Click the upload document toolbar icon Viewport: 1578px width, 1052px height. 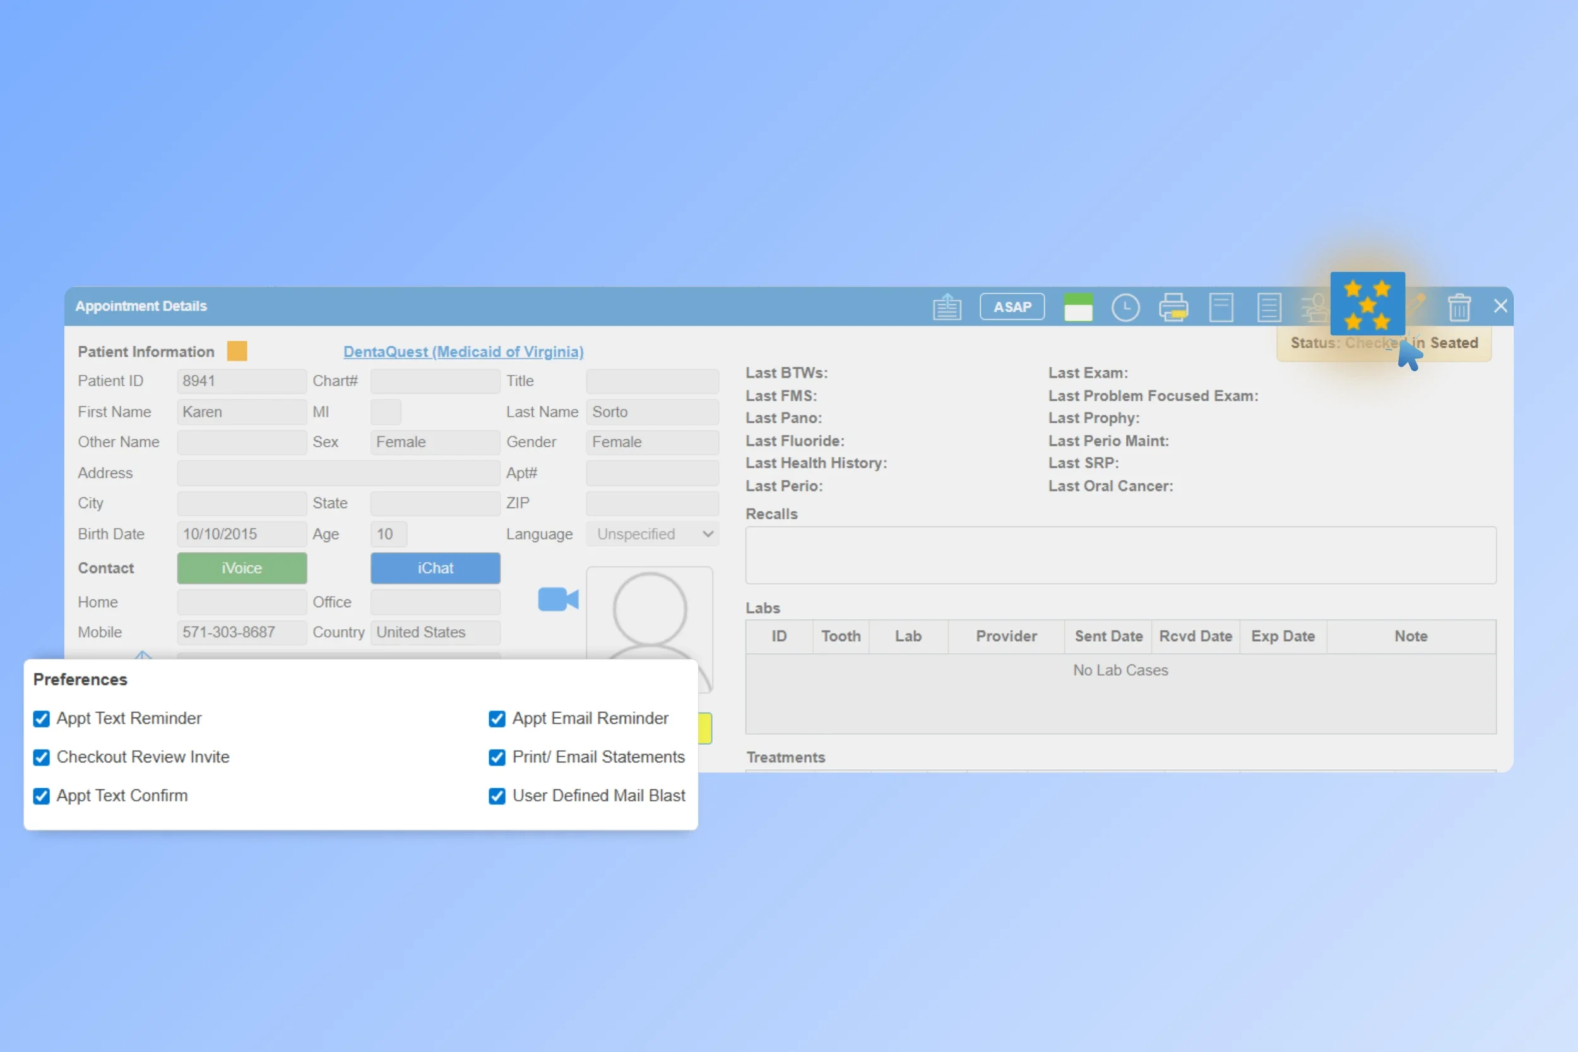click(x=947, y=307)
